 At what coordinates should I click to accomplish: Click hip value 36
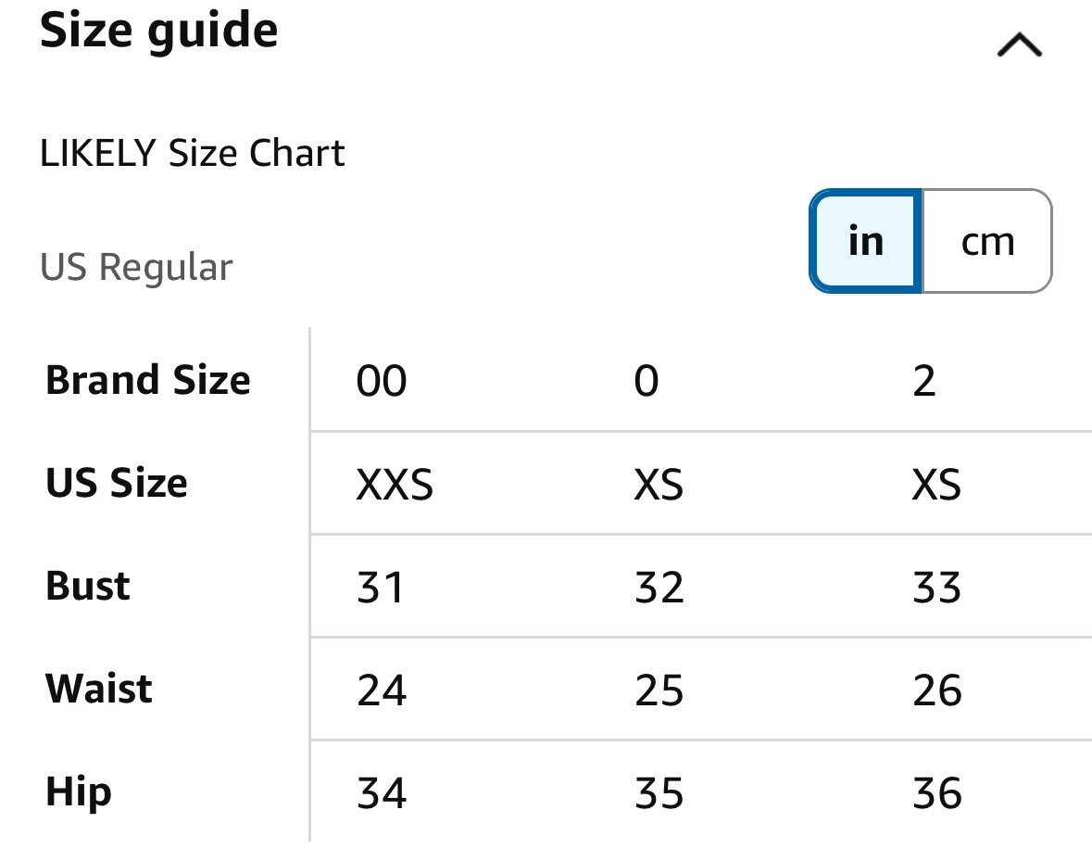(x=937, y=793)
